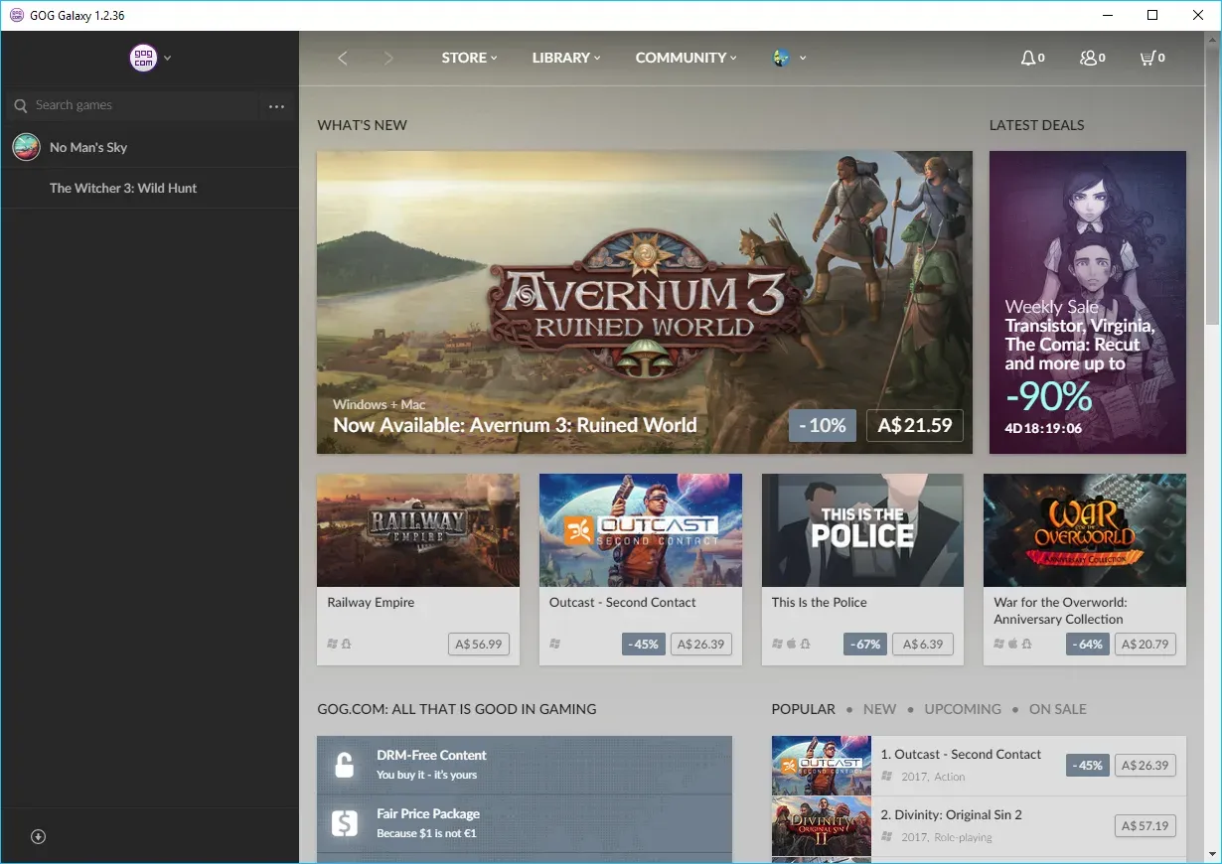This screenshot has height=864, width=1222.
Task: Open the LIBRARY menu
Action: click(566, 58)
